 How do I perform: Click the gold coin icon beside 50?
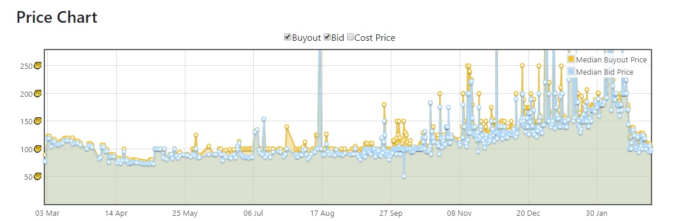(x=37, y=176)
